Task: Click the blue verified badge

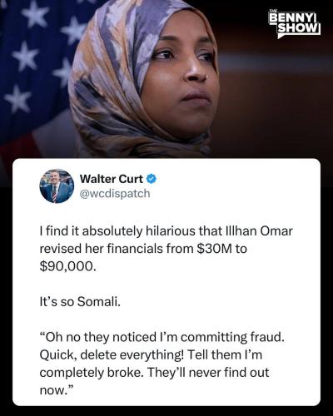Action: point(152,179)
